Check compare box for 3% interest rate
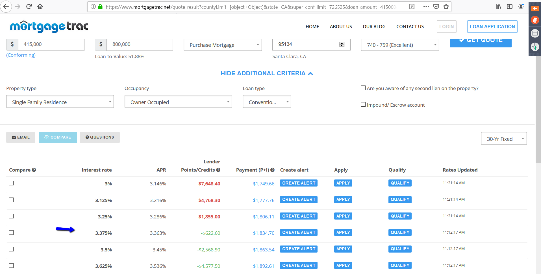Image resolution: width=541 pixels, height=274 pixels. point(11,183)
